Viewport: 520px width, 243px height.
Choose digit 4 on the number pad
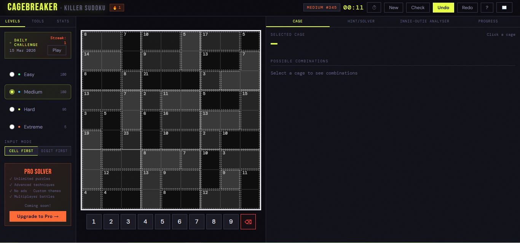tap(145, 222)
